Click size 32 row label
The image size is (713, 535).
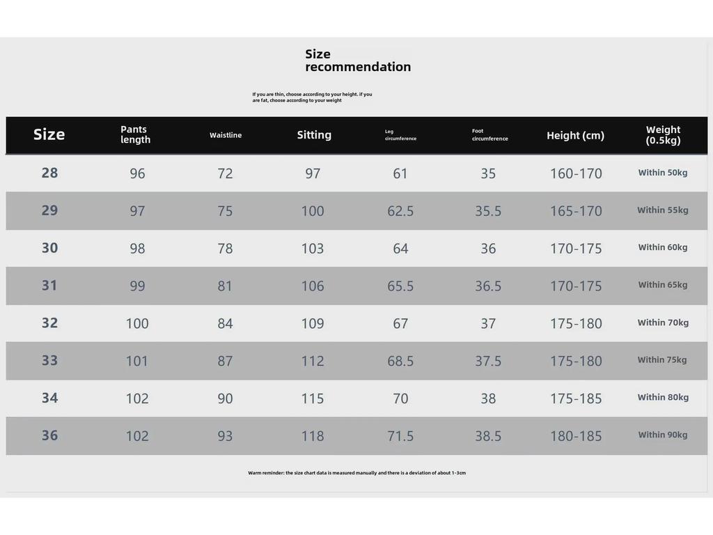point(49,323)
